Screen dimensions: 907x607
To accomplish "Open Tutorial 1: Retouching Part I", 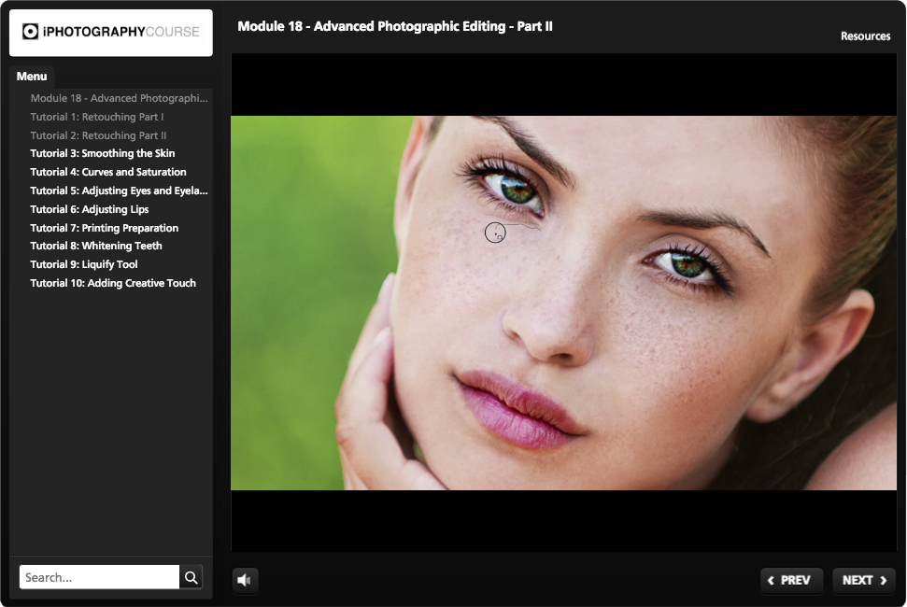I will click(97, 117).
